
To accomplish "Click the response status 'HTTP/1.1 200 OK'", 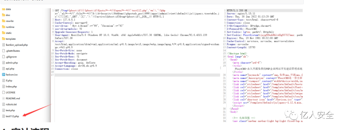I will [237, 10].
